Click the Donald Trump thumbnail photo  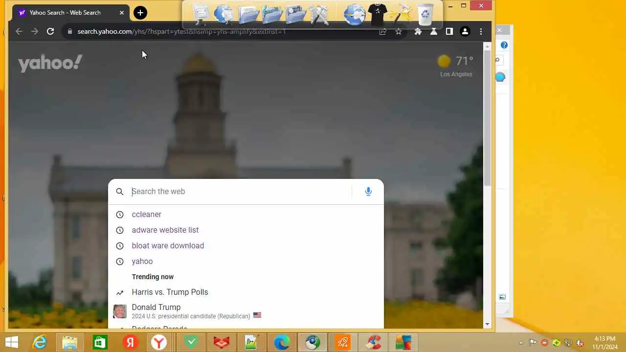click(120, 311)
